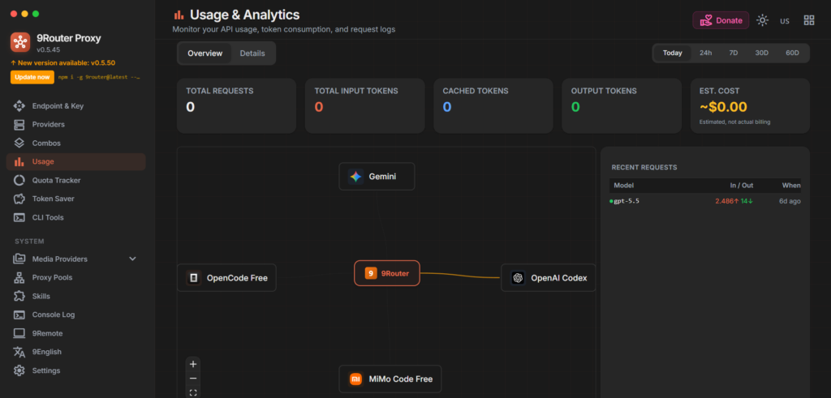The image size is (831, 398).
Task: Select the OpenCode Free node
Action: tap(227, 278)
